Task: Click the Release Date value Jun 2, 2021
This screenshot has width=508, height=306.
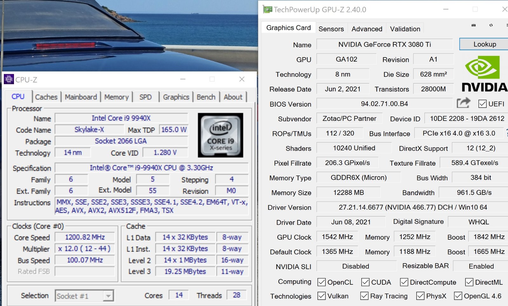Action: coord(343,89)
